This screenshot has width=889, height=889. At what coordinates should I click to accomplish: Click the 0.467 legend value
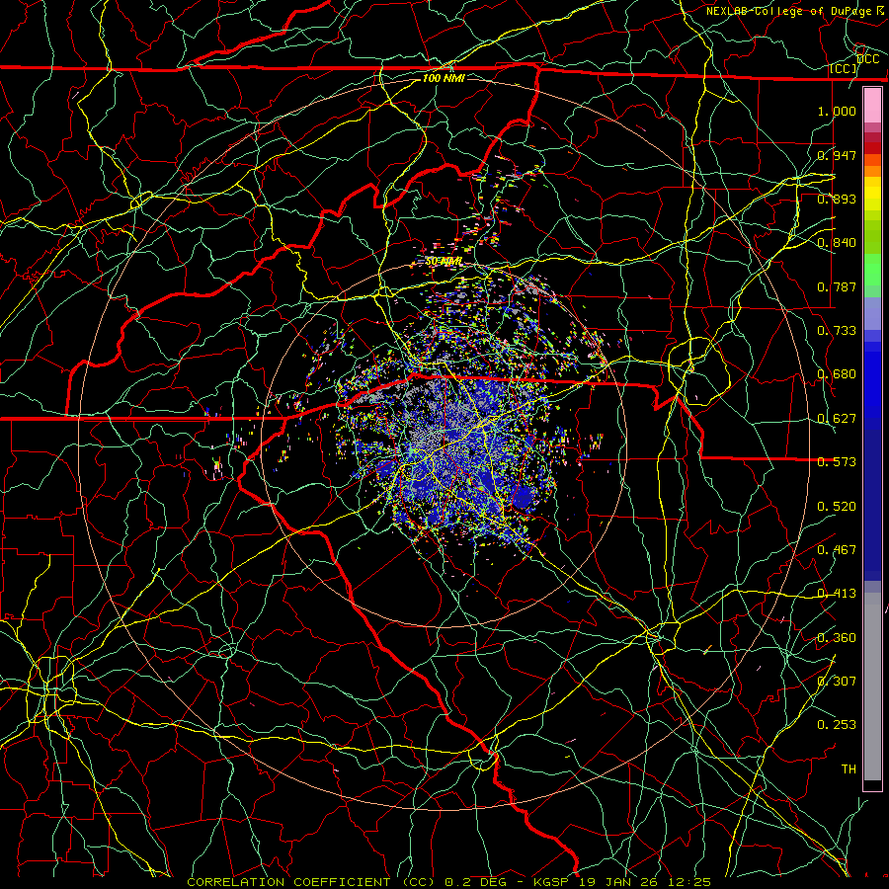pos(837,550)
